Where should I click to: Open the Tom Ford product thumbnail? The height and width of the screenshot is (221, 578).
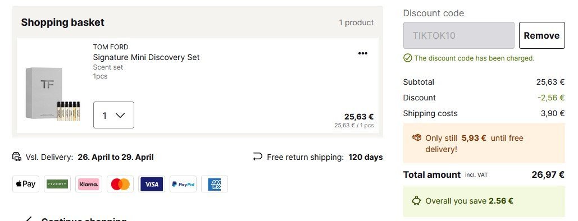pos(53,94)
